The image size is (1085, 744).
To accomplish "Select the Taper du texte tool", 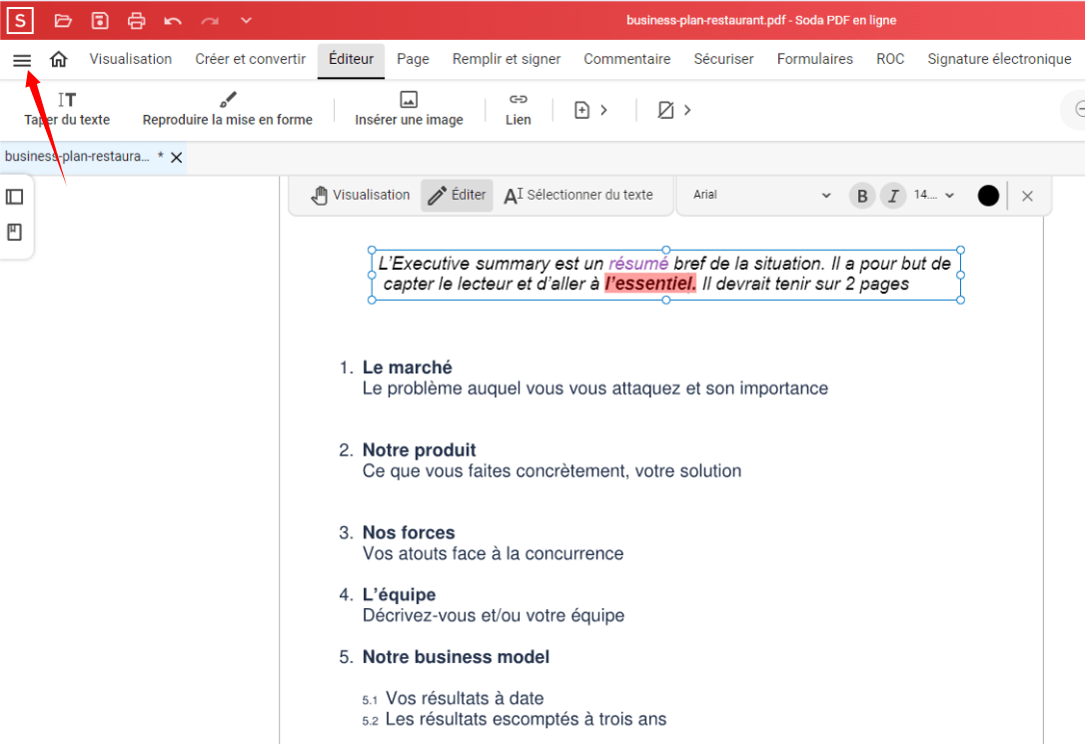I will (x=67, y=109).
